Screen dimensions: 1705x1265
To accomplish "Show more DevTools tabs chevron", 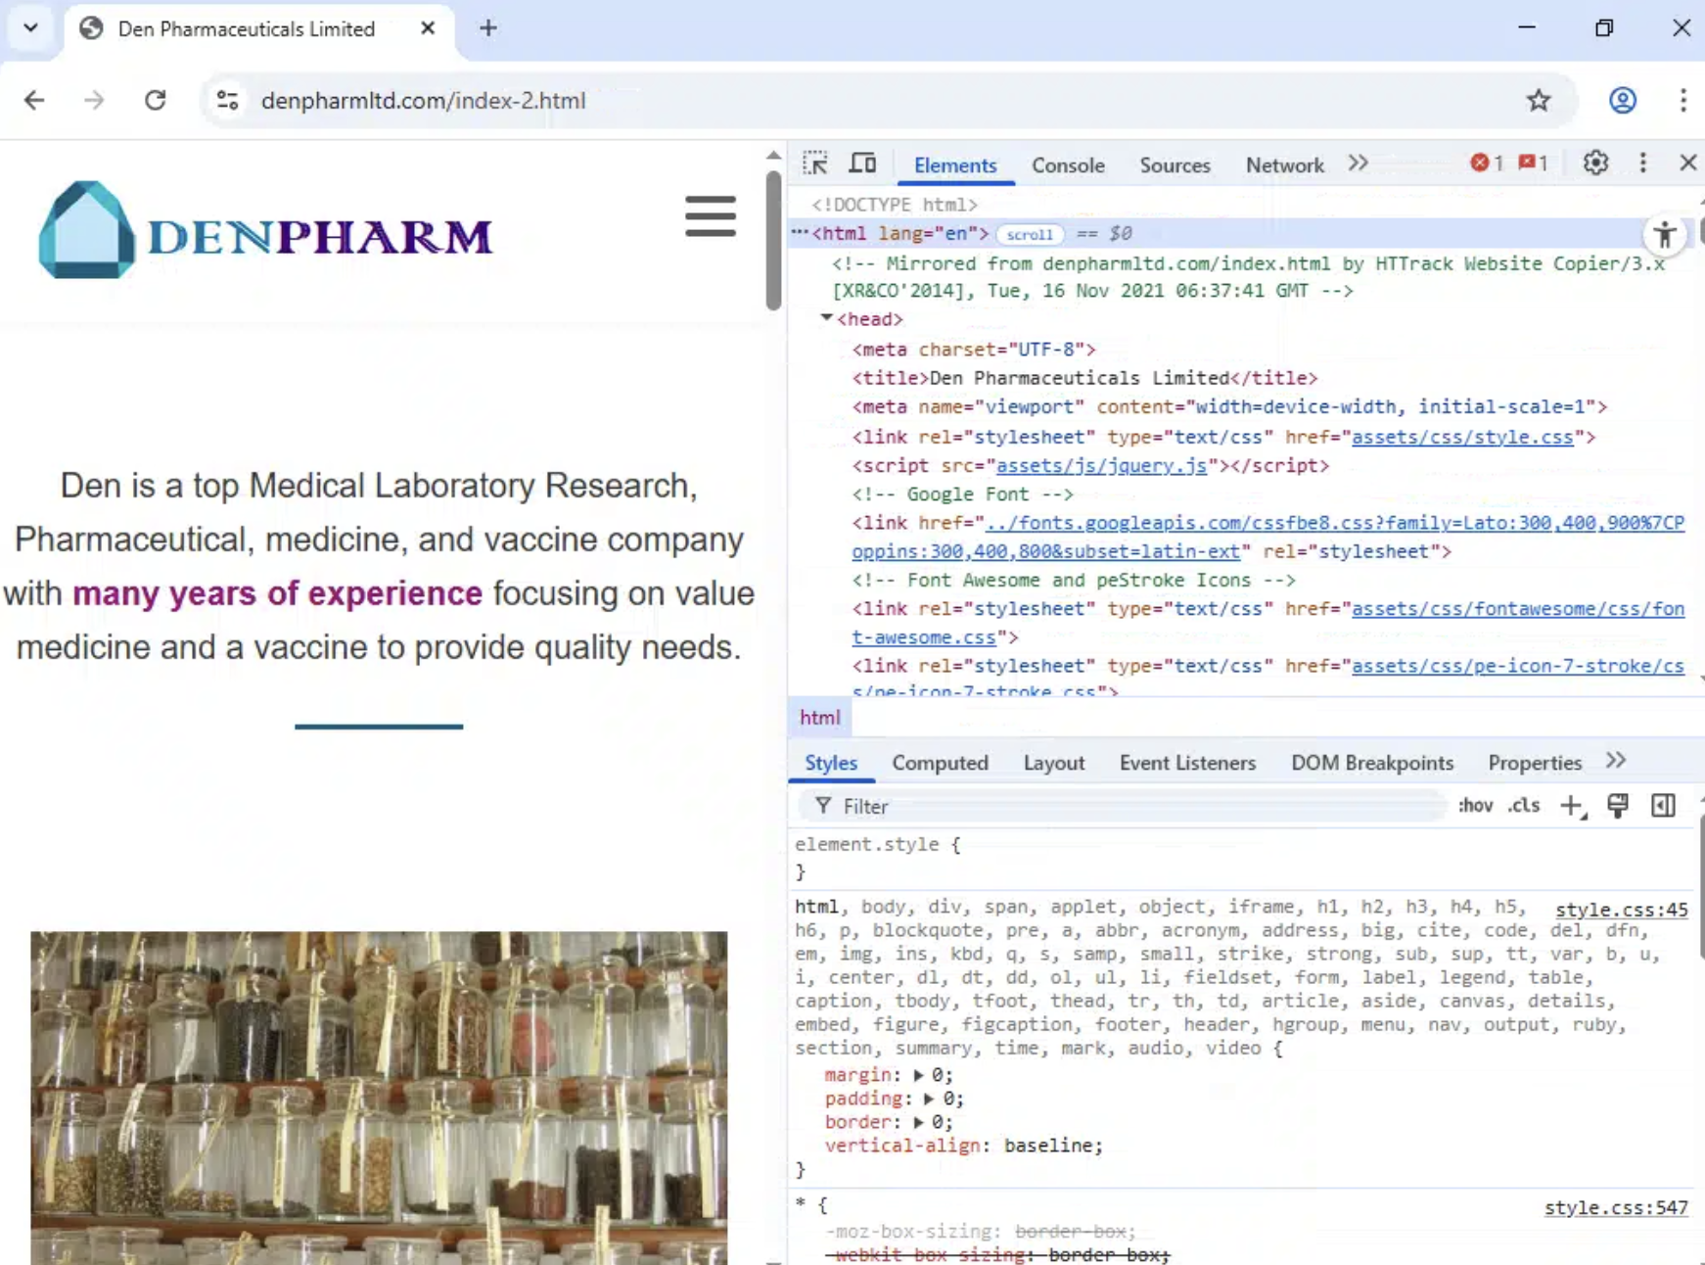I will [x=1359, y=164].
